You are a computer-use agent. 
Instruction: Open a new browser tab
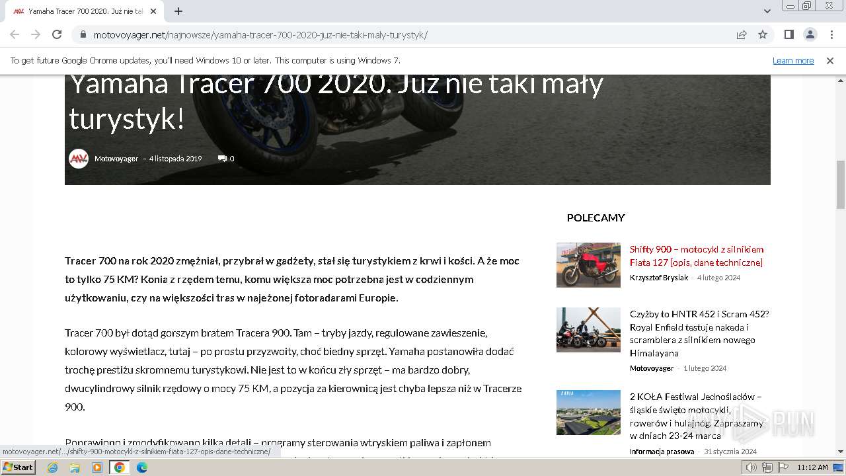pos(178,11)
